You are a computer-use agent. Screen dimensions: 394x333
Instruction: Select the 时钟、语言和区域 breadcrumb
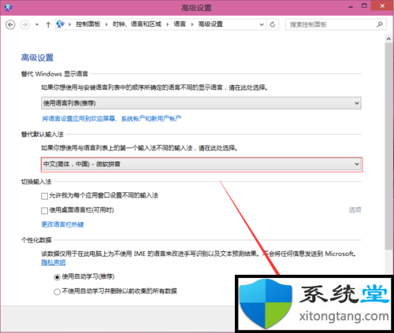click(137, 24)
